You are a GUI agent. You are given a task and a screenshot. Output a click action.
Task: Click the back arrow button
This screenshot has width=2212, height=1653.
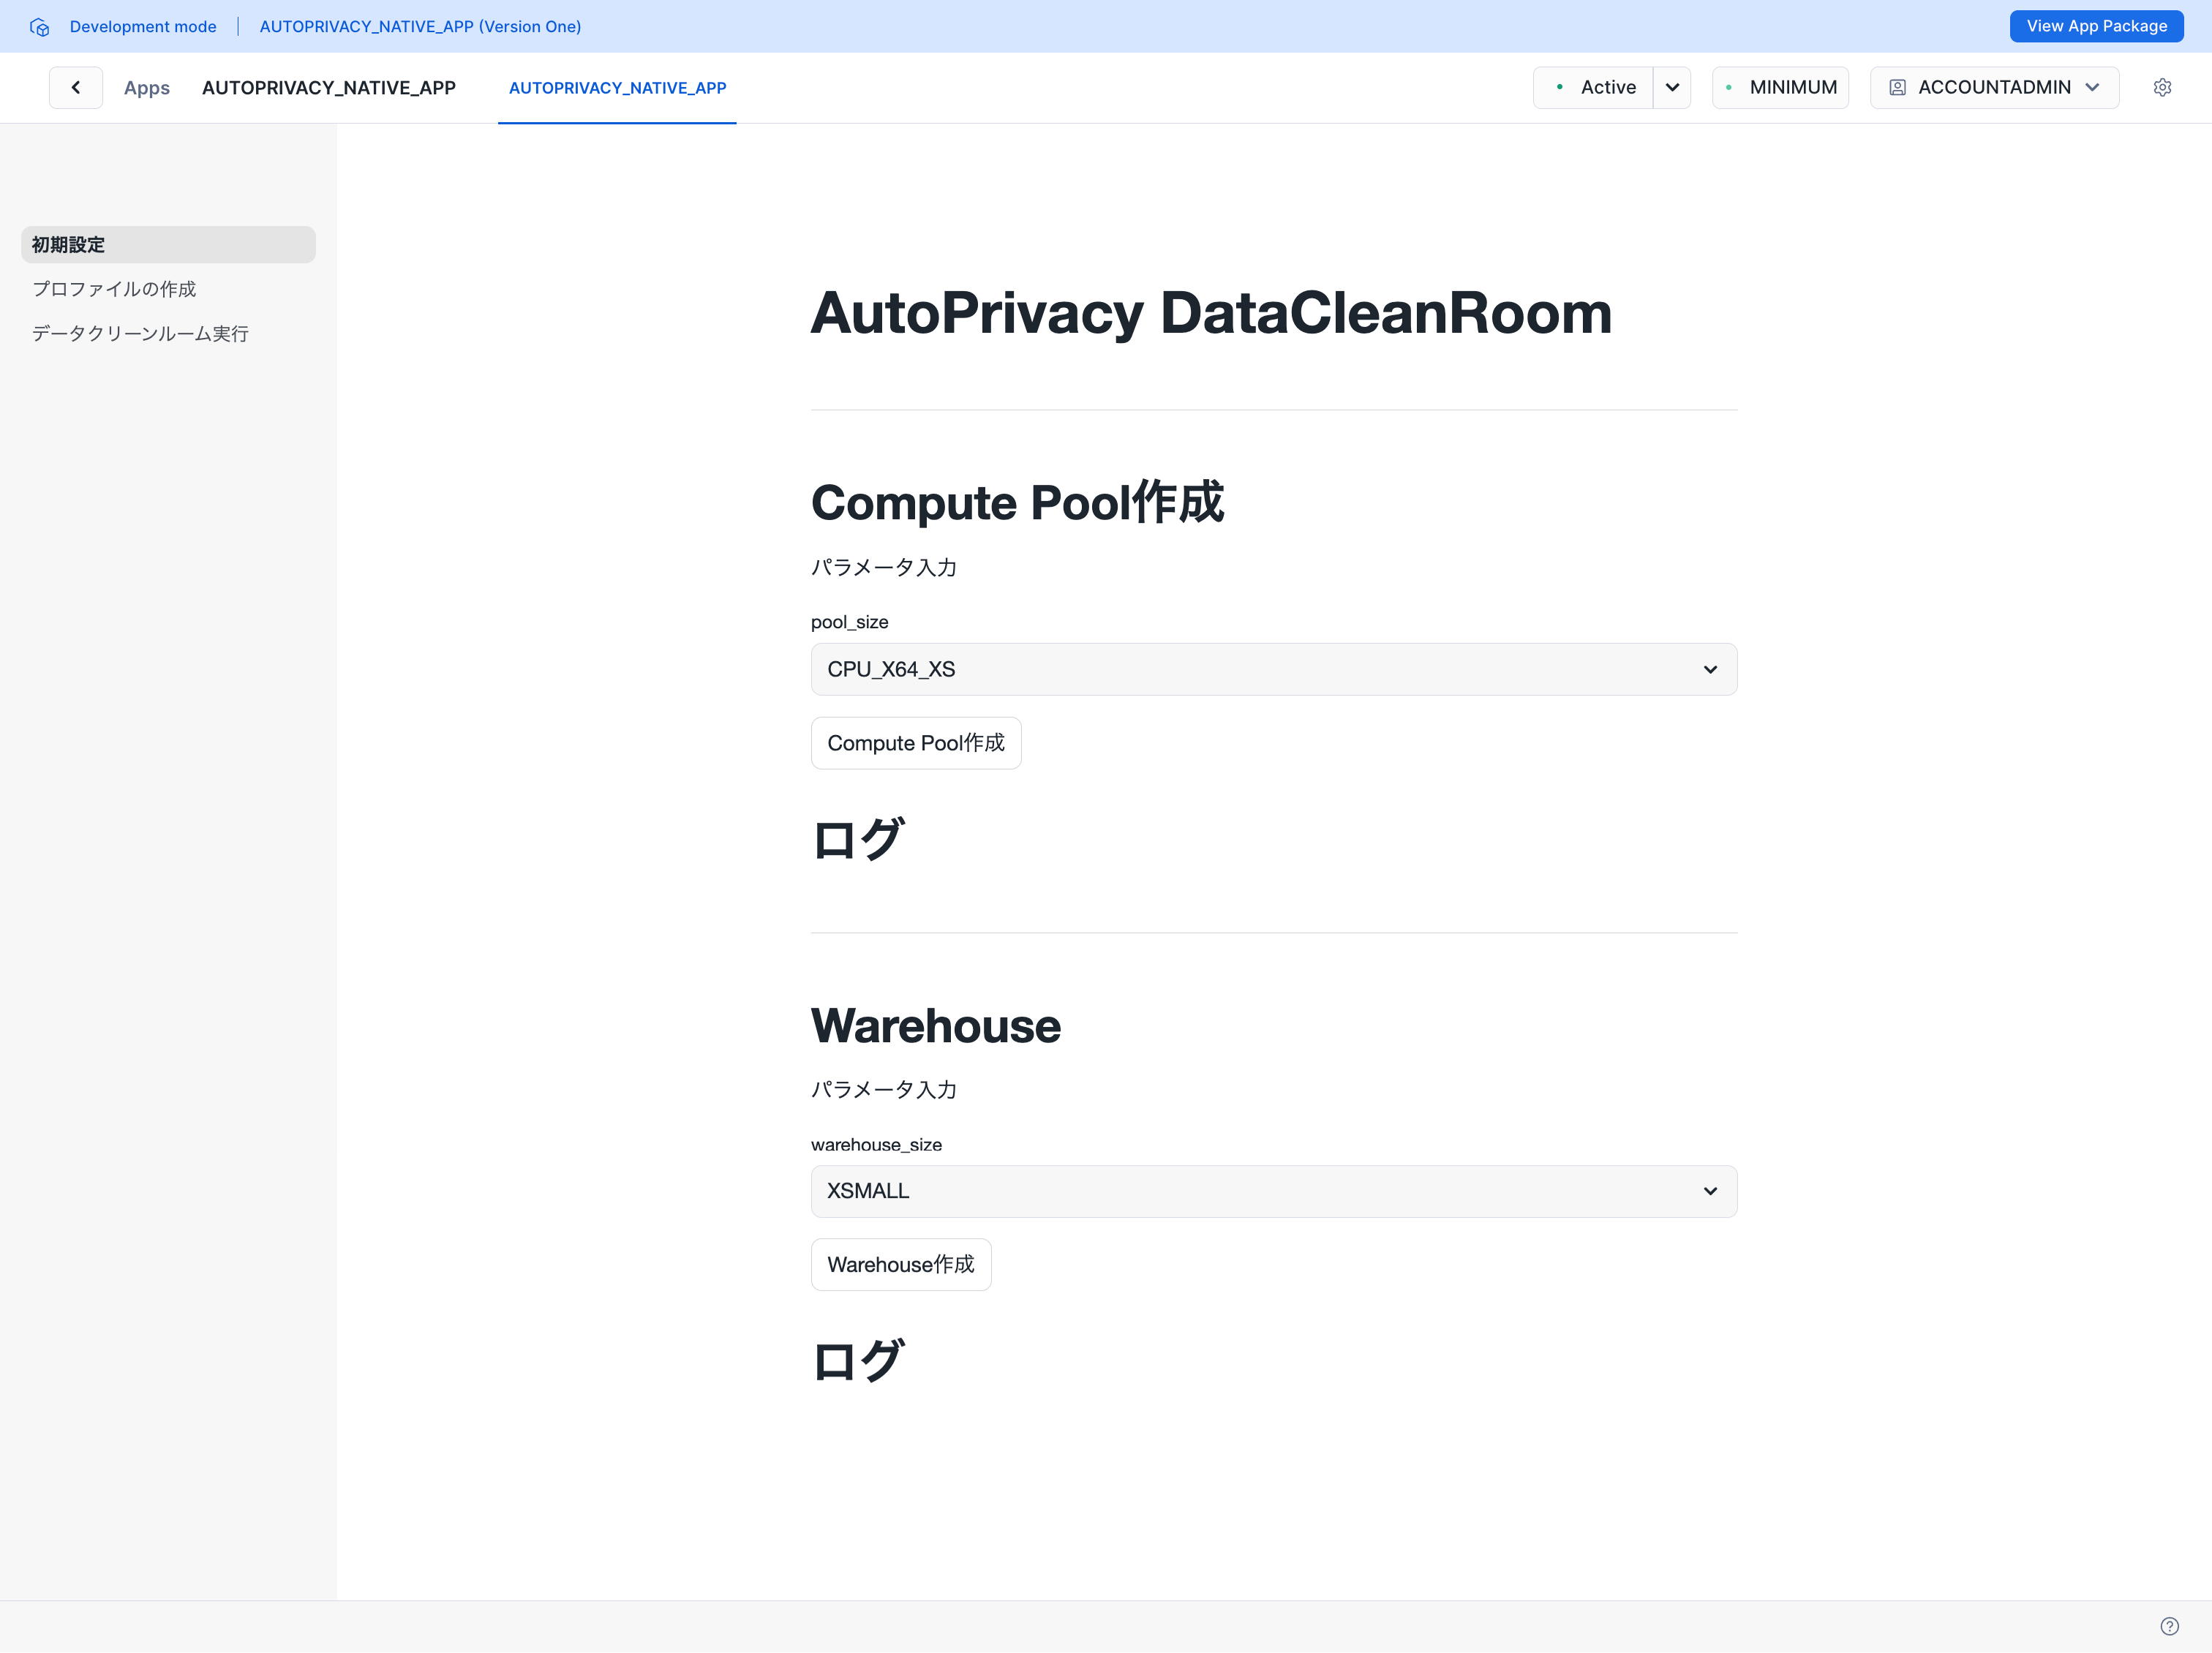click(x=76, y=88)
